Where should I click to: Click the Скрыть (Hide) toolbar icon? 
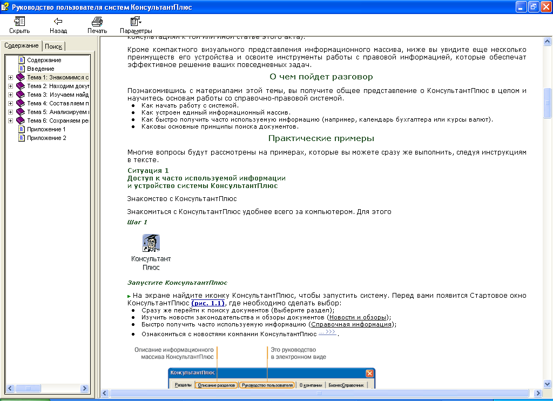[19, 22]
